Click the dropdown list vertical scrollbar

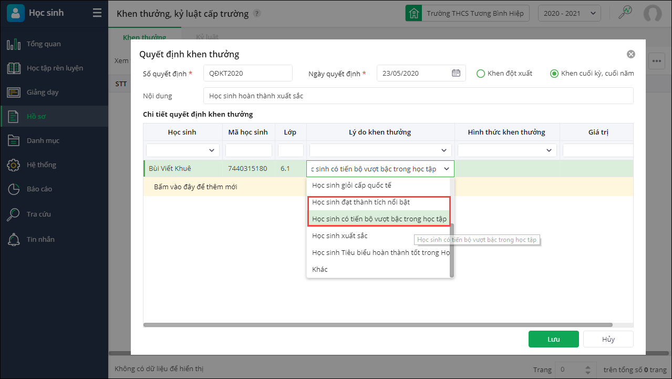tap(452, 250)
